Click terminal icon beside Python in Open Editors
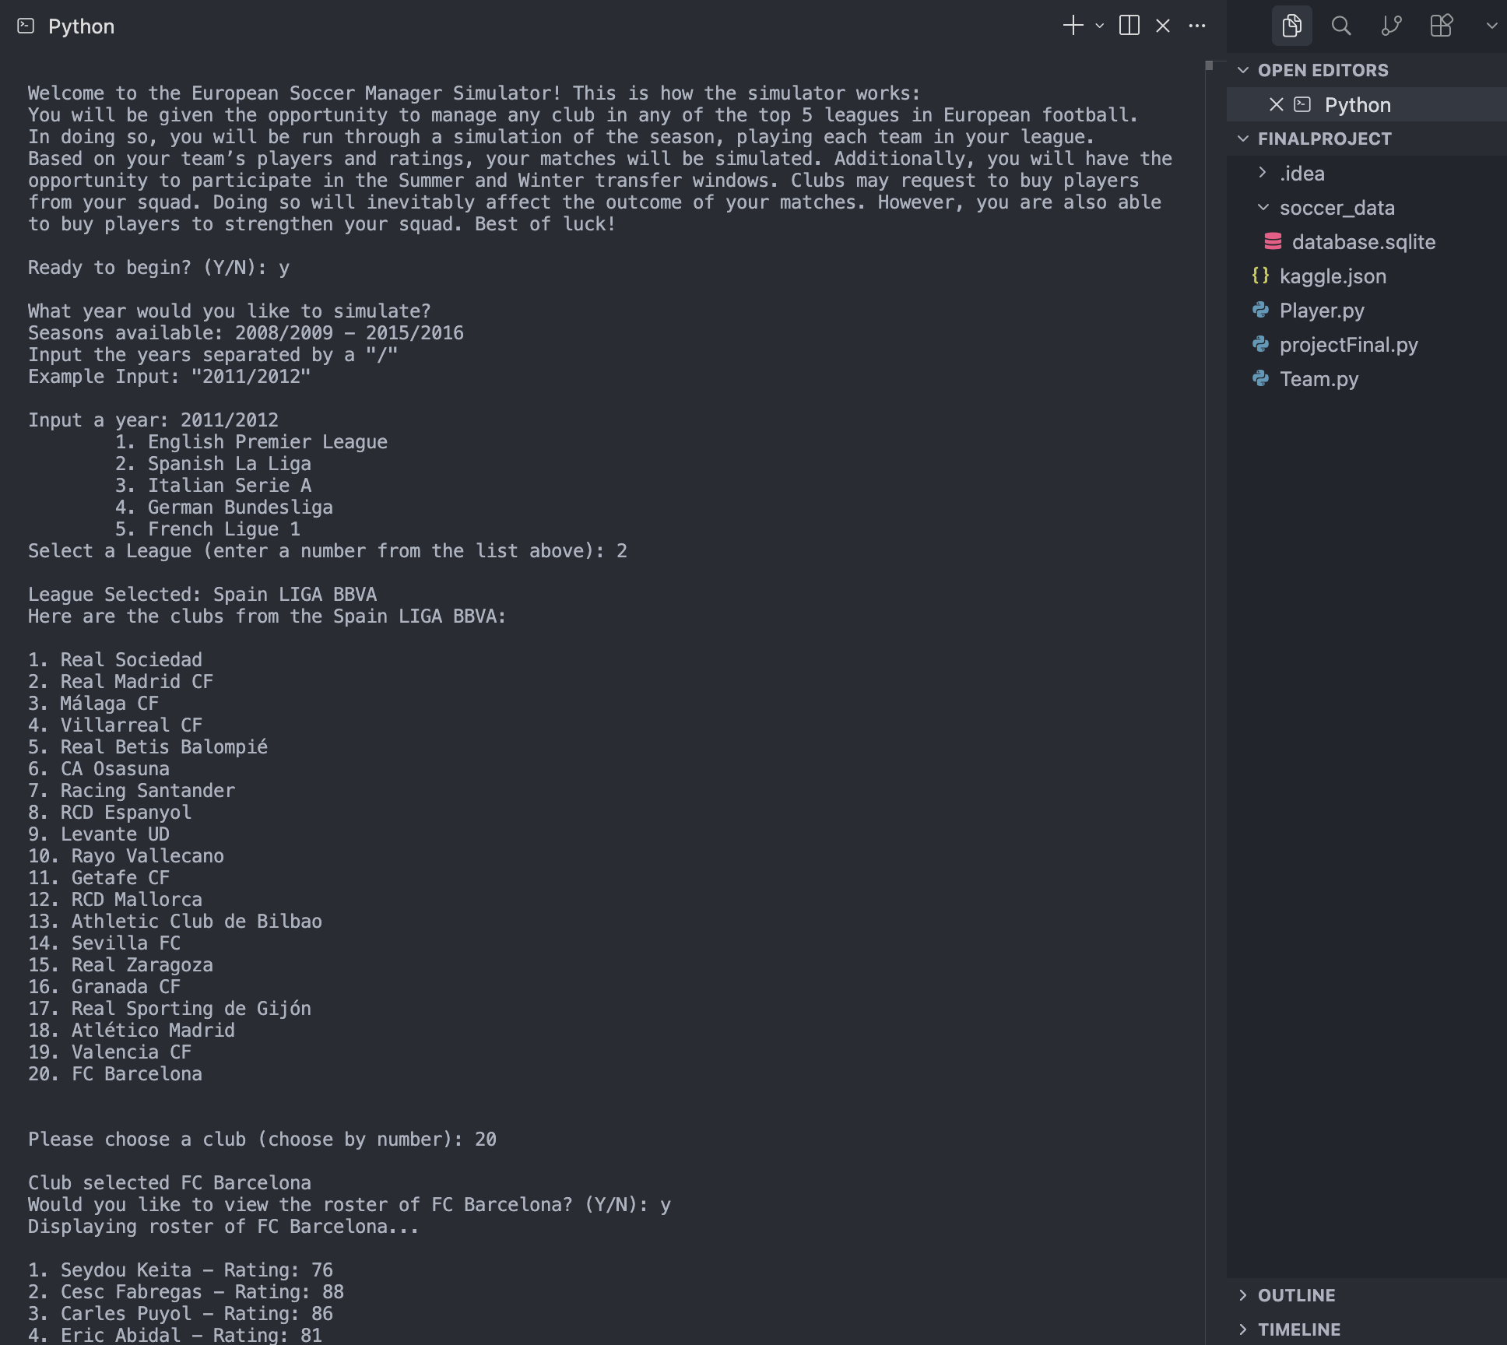Viewport: 1507px width, 1345px height. tap(1302, 104)
